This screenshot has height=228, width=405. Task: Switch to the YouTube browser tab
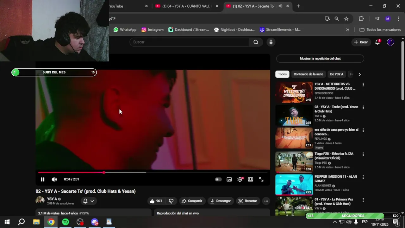(x=127, y=6)
